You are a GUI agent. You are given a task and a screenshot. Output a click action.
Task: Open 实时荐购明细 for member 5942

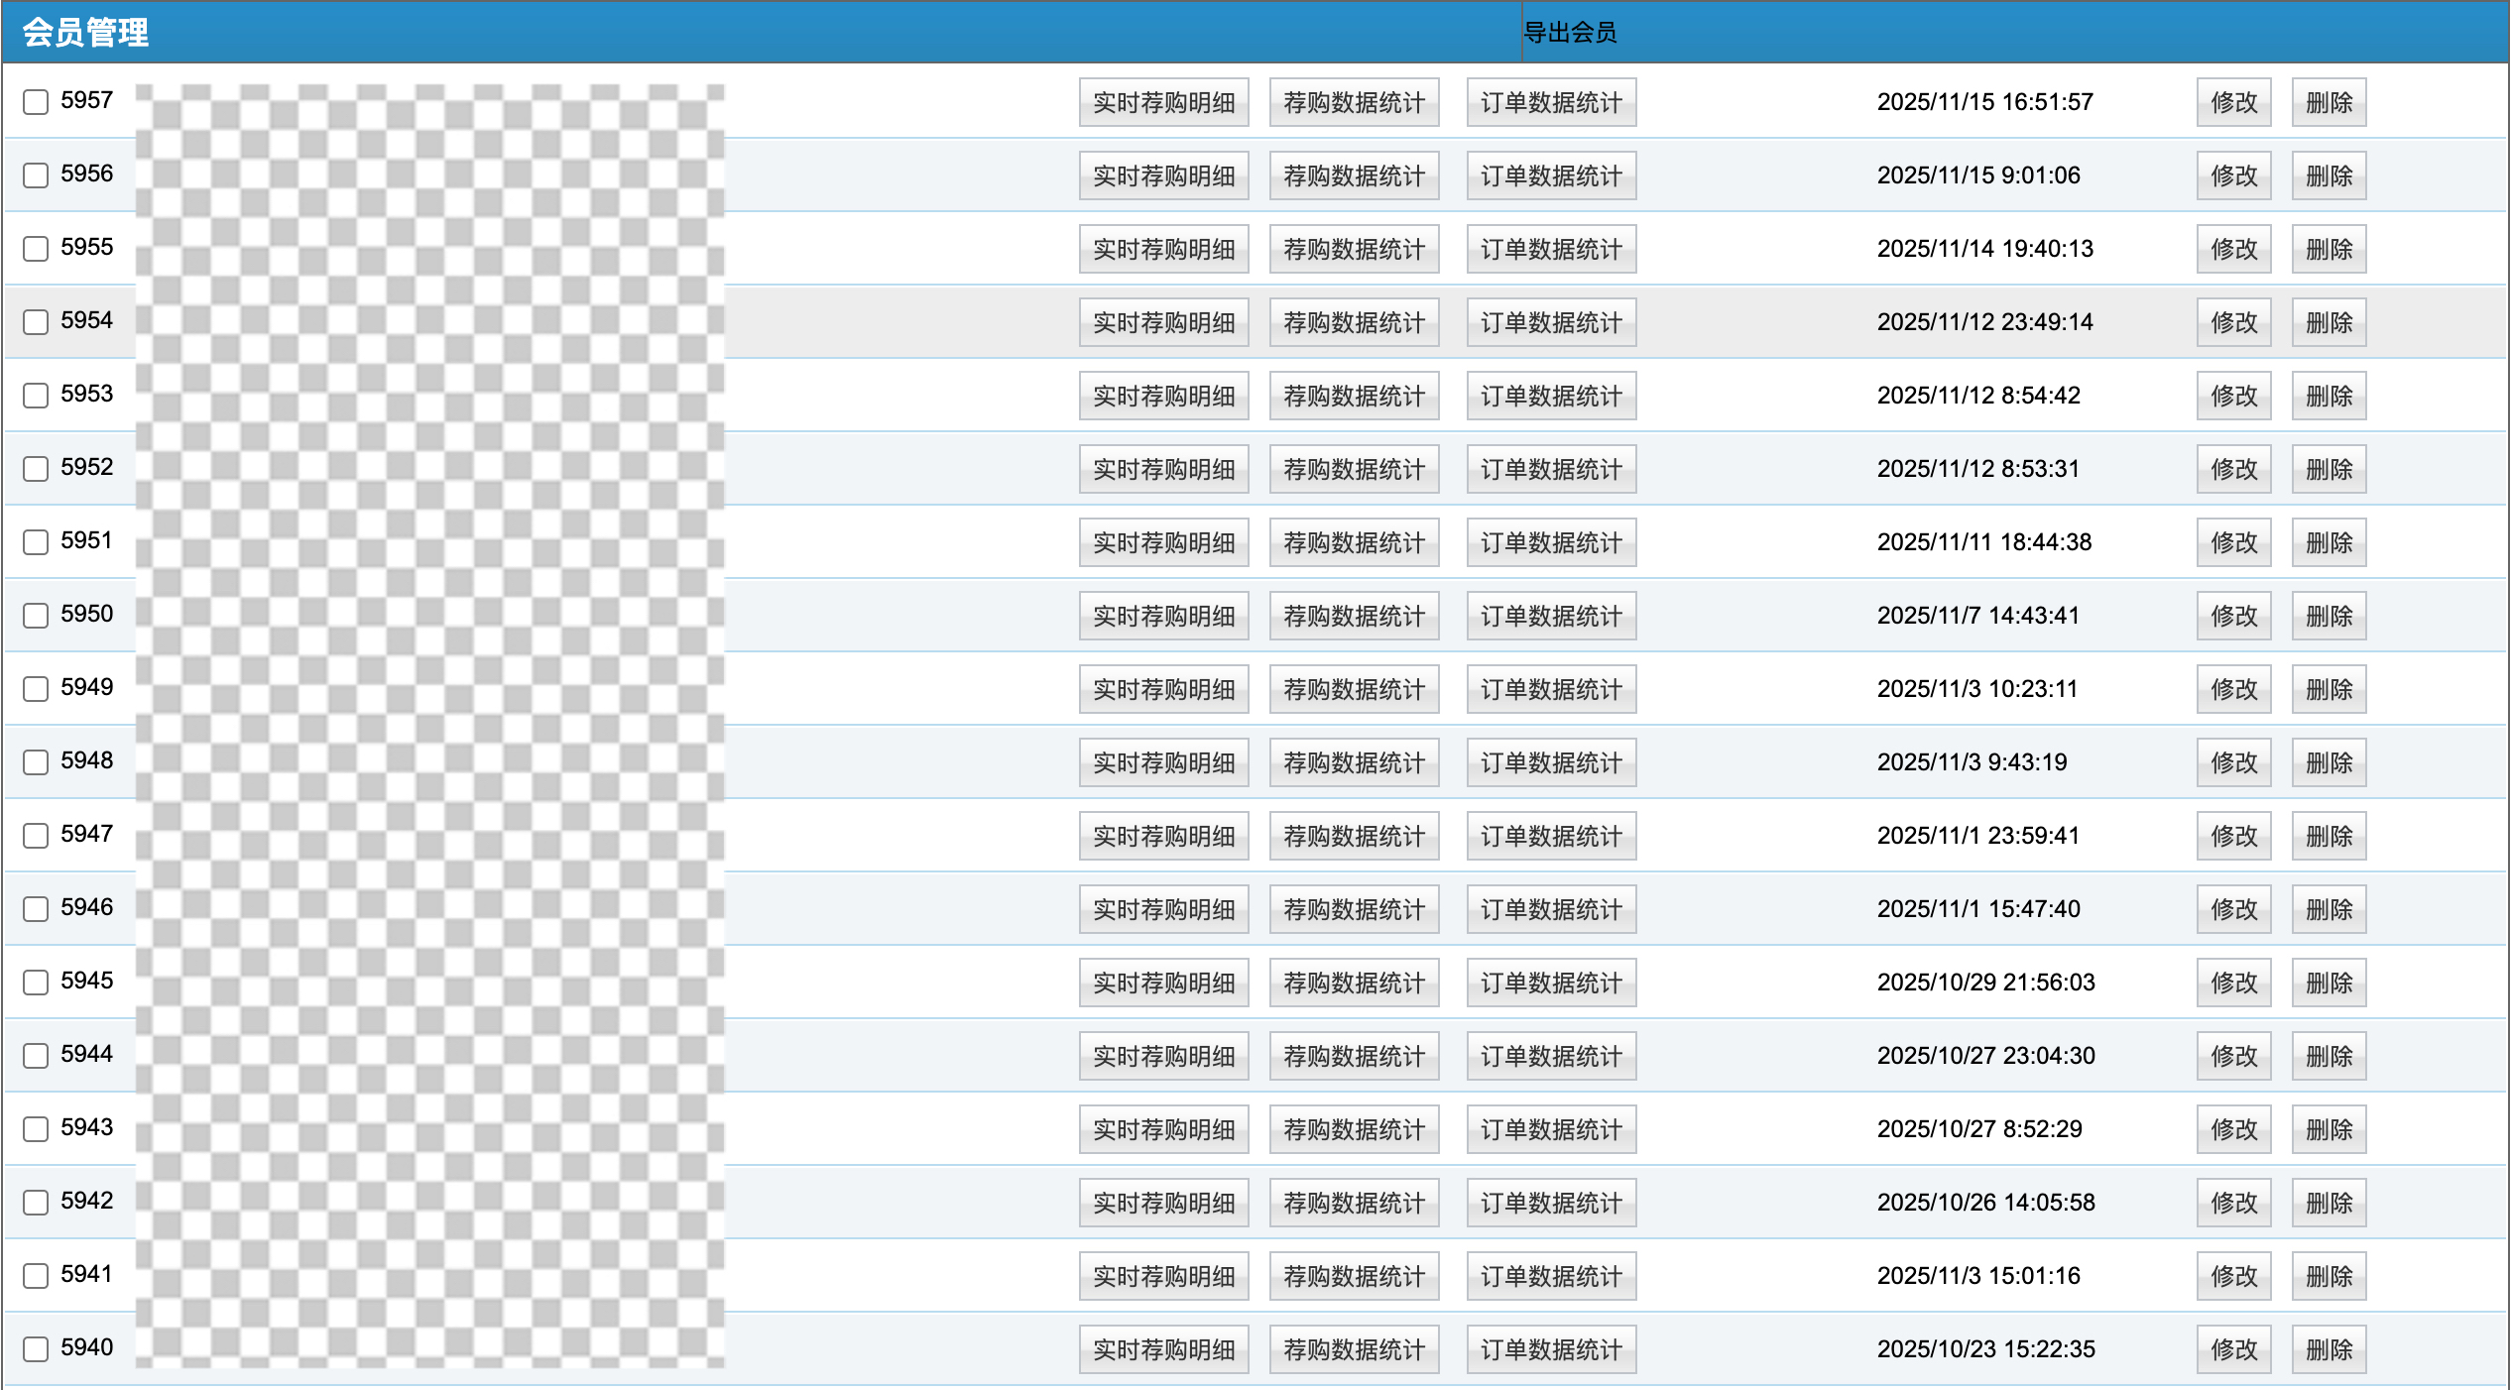[x=1163, y=1203]
